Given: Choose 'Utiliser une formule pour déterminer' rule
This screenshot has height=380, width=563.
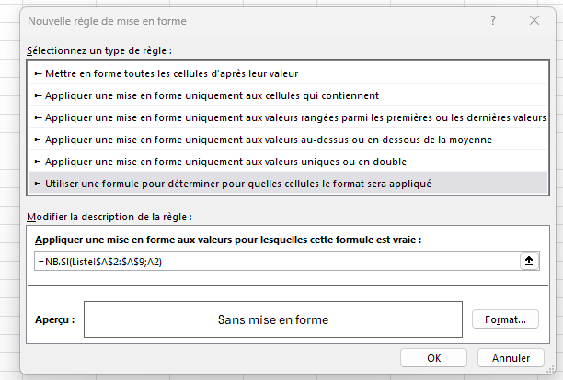Looking at the screenshot, I should 239,183.
